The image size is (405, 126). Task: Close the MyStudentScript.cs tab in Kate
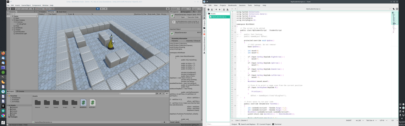(x=390, y=9)
